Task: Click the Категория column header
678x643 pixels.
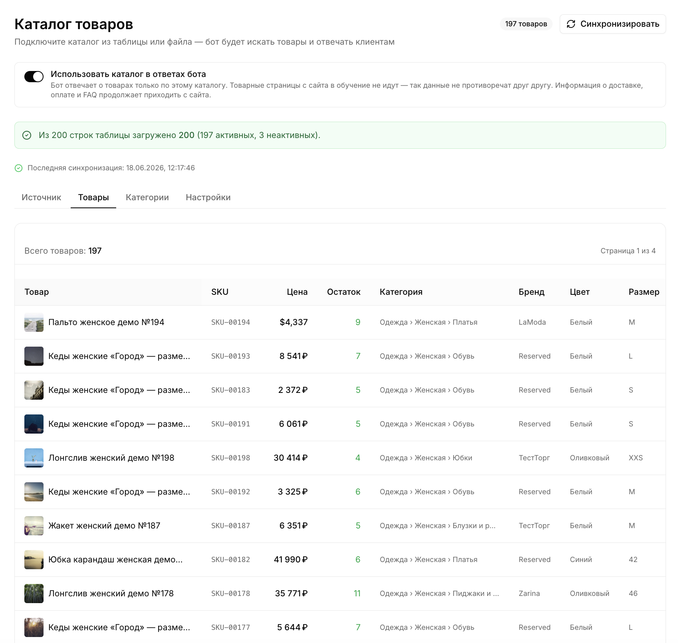Action: click(401, 292)
